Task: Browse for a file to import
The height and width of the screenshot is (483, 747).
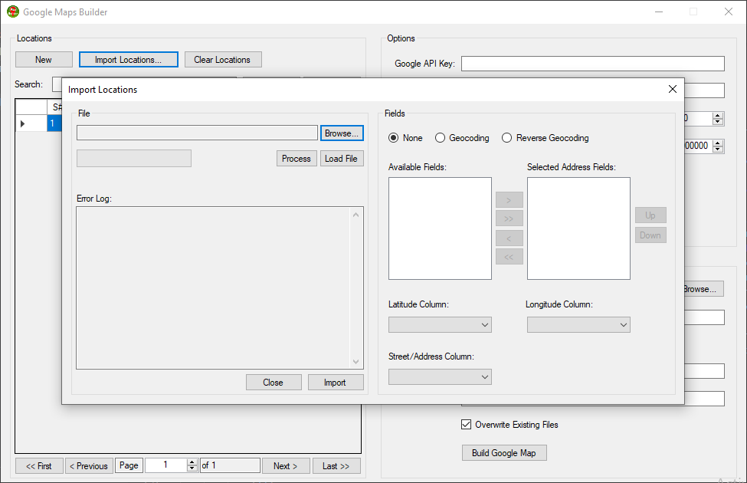Action: [342, 133]
